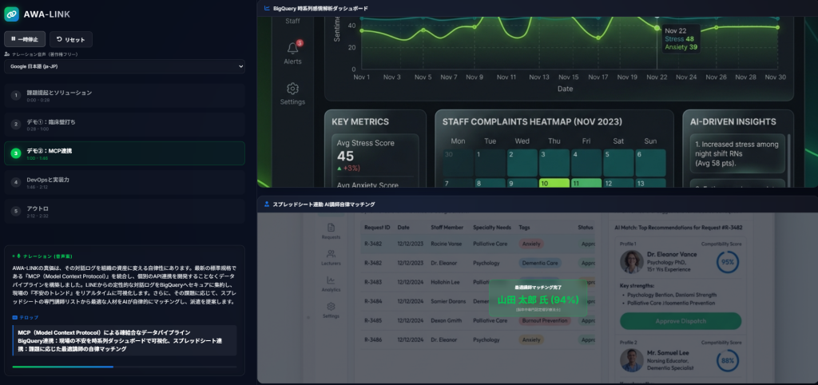Click the KEY METRICS heading

point(360,121)
